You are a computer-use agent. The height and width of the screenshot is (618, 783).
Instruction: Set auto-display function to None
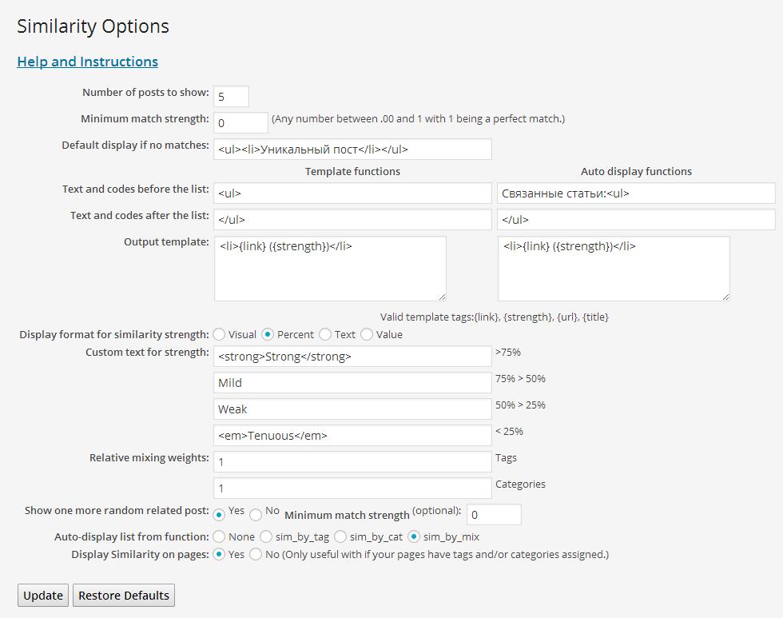click(219, 536)
